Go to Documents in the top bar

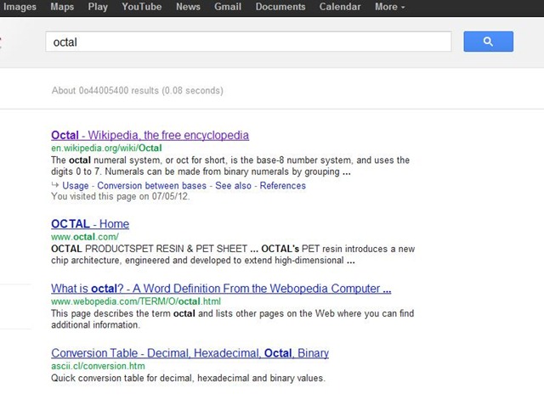[x=280, y=7]
